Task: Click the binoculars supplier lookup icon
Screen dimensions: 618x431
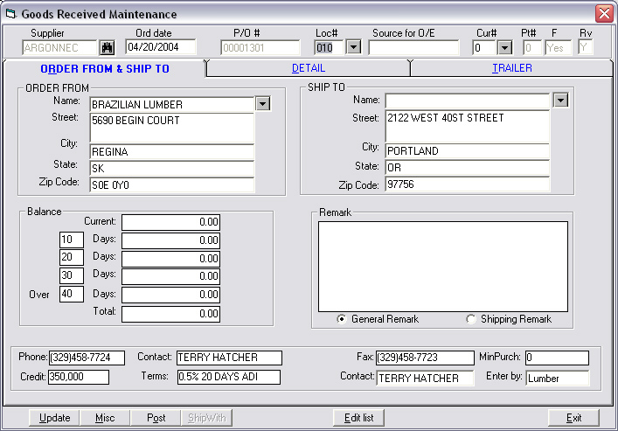Action: point(108,48)
